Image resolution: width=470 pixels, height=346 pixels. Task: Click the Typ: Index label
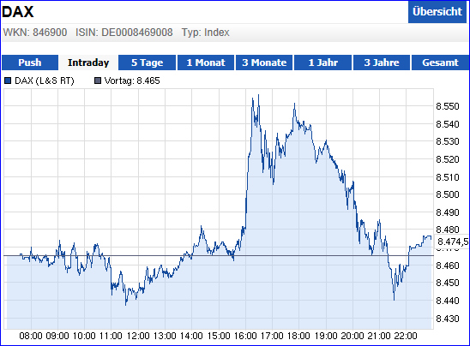(206, 33)
